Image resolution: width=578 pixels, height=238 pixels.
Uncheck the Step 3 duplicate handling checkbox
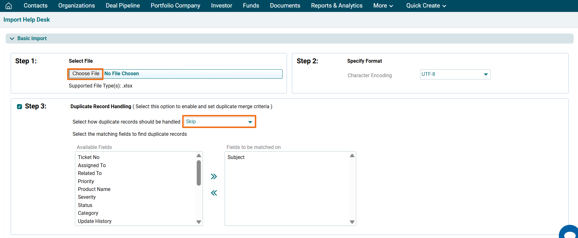[19, 107]
